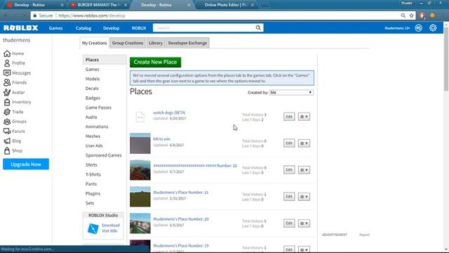Edit the watch dogs (BETA) place
Viewport: 449px width, 253px height.
[289, 117]
